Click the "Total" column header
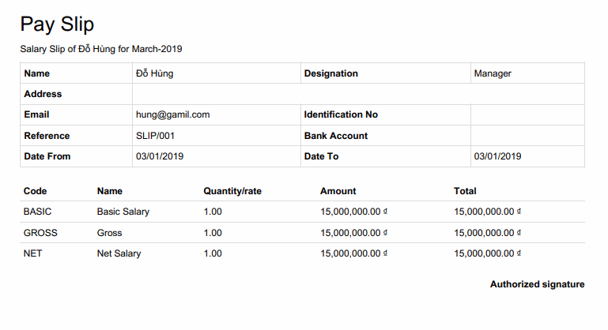The width and height of the screenshot is (608, 330). (465, 191)
